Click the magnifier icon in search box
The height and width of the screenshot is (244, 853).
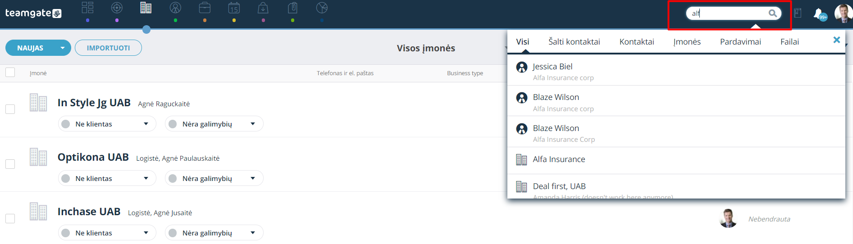pyautogui.click(x=772, y=14)
